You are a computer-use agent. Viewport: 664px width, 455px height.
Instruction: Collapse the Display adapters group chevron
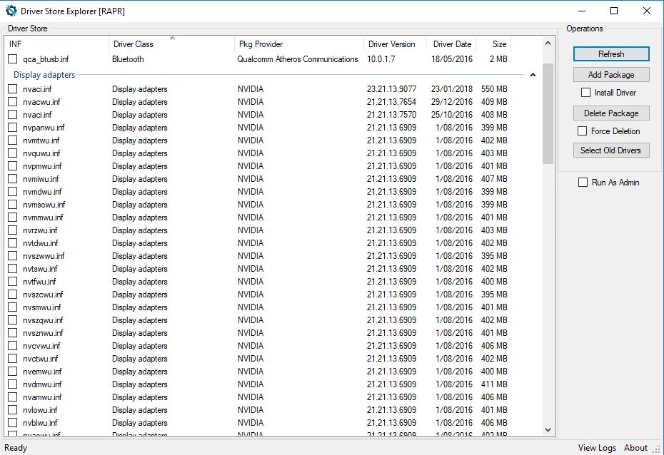point(533,75)
